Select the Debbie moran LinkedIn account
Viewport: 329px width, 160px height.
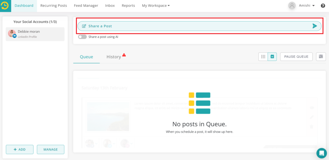click(x=35, y=34)
